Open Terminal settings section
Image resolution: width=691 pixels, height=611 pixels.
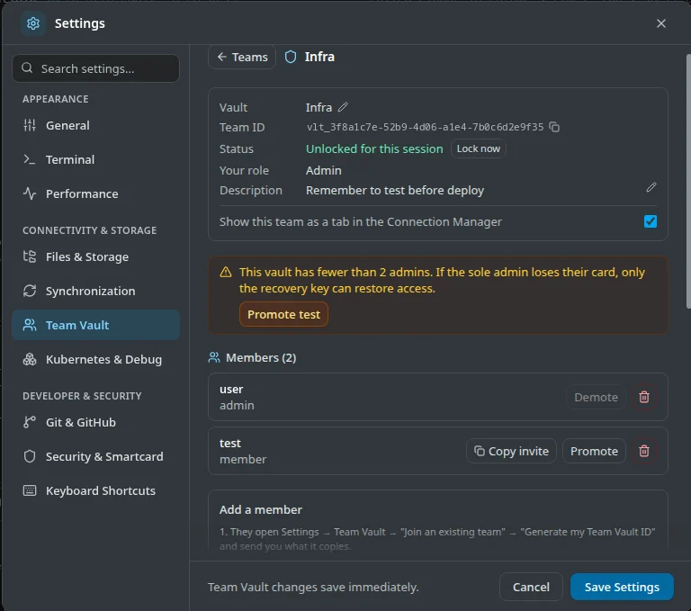(x=95, y=159)
